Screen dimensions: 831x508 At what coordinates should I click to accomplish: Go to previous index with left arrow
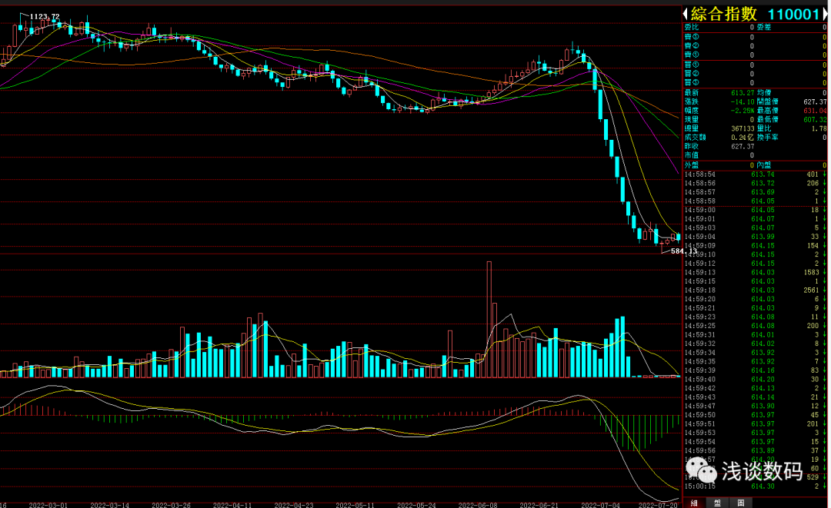[686, 15]
